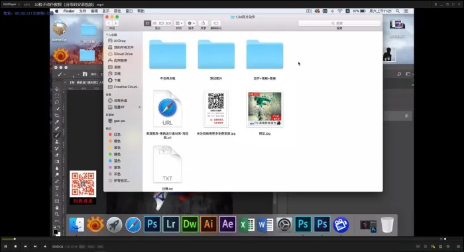Click Photoshop foreground color swatch
Viewport: 464px width, 252px height.
55,233
